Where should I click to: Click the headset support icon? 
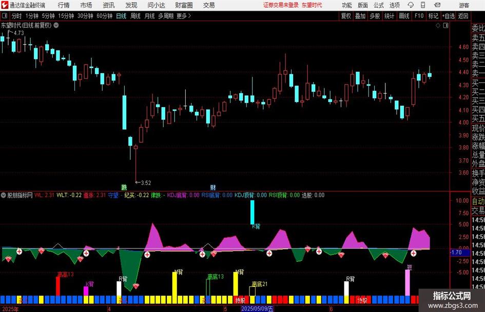click(x=411, y=5)
